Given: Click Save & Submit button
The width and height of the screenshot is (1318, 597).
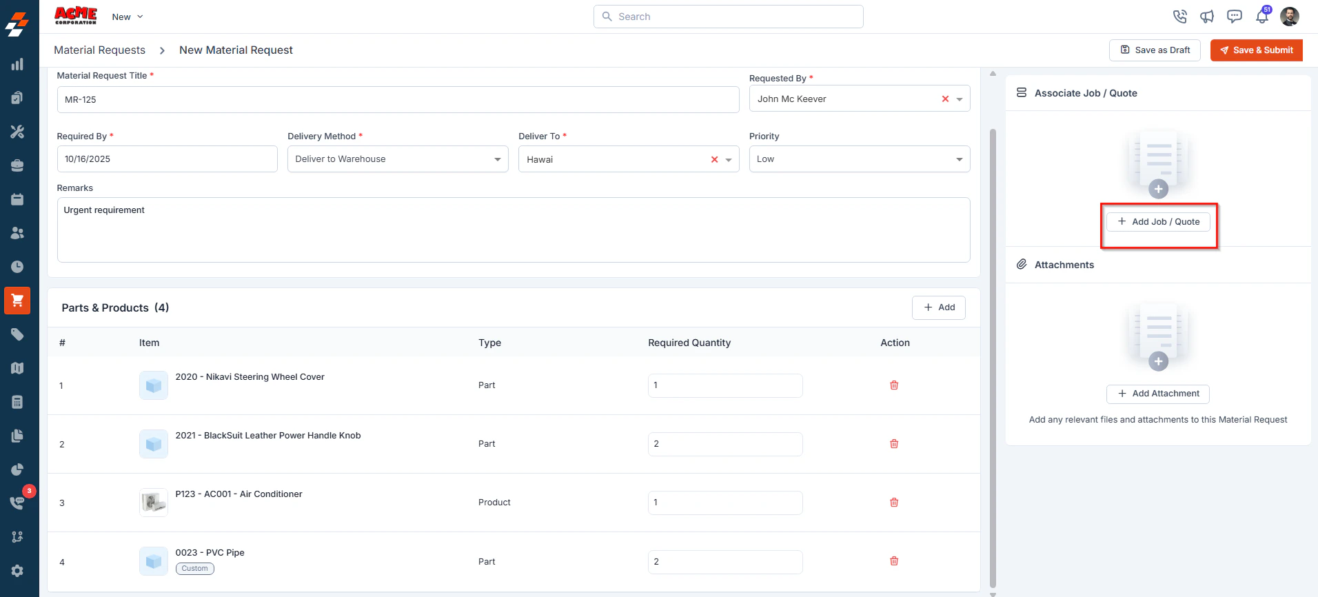Looking at the screenshot, I should click(x=1257, y=50).
